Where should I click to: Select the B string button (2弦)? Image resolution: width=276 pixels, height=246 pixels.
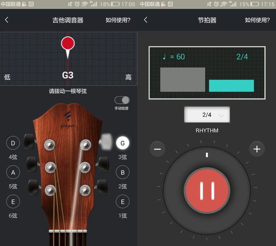pos(123,172)
